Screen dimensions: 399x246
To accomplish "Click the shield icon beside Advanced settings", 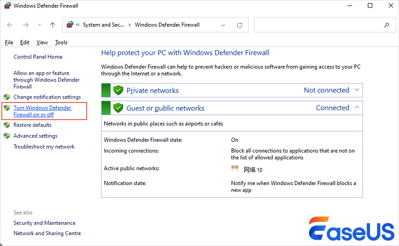I will pos(7,136).
